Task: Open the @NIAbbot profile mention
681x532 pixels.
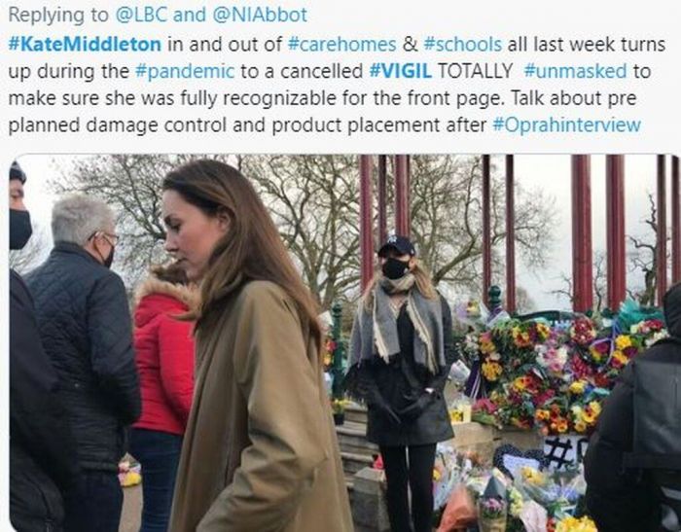Action: click(260, 15)
